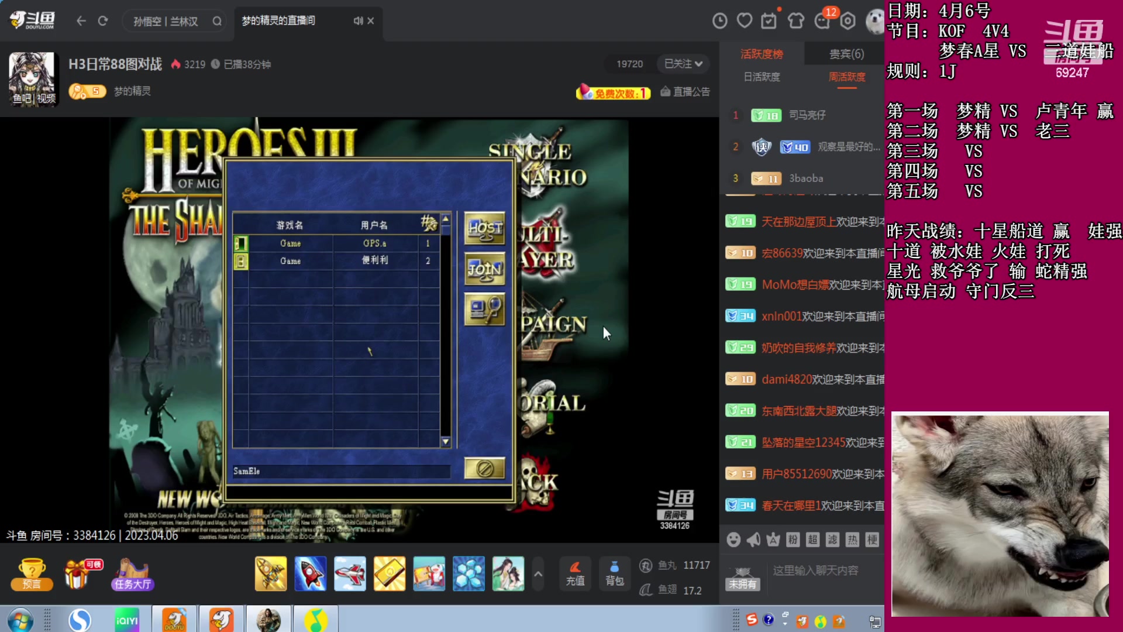Send the red-white plane gift
This screenshot has height=632, width=1123.
pos(350,573)
